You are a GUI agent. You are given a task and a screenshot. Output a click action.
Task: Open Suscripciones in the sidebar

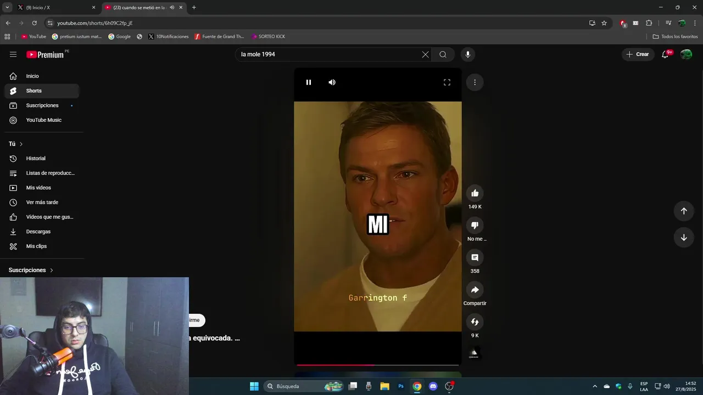pyautogui.click(x=42, y=105)
